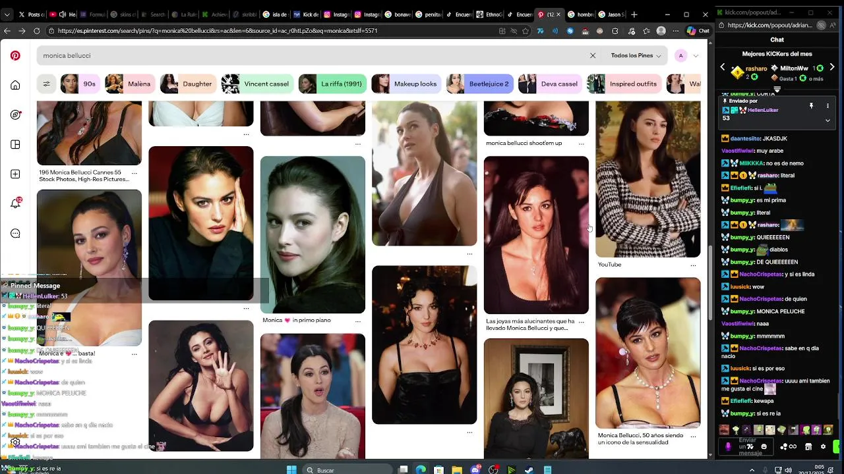Open more options for '50 años siendo' pin

(693, 436)
